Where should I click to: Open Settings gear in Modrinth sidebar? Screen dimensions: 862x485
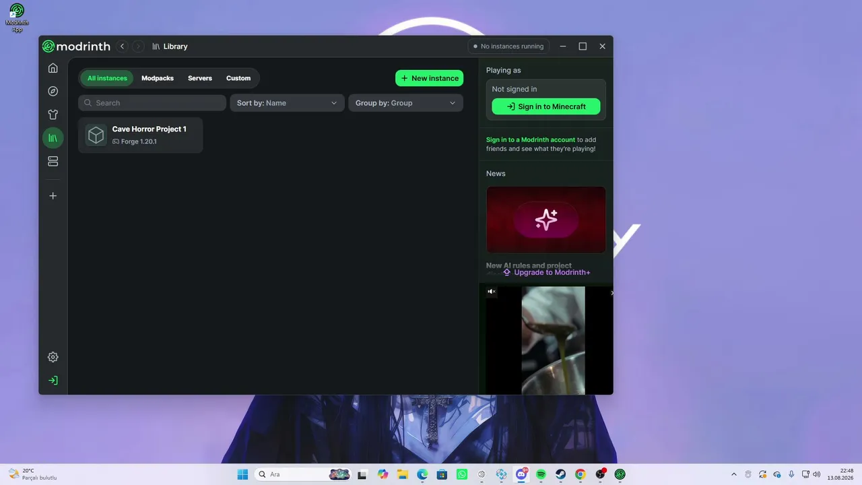pyautogui.click(x=53, y=357)
